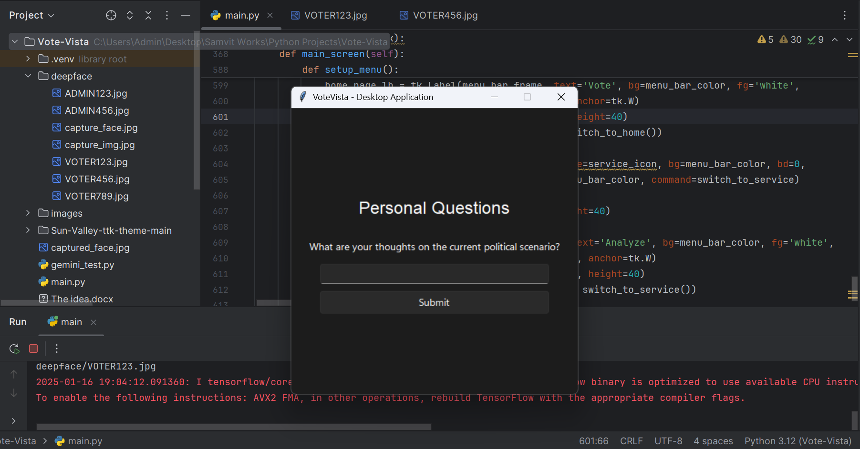Switch to VOTER123.jpg editor tab
Image resolution: width=860 pixels, height=449 pixels.
[x=329, y=15]
